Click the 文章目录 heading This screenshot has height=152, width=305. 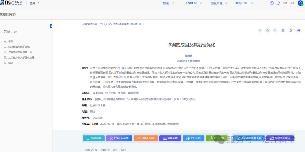tap(10, 31)
